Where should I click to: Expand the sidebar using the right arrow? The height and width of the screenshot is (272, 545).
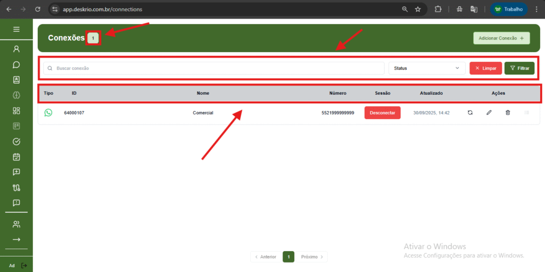[x=16, y=240]
